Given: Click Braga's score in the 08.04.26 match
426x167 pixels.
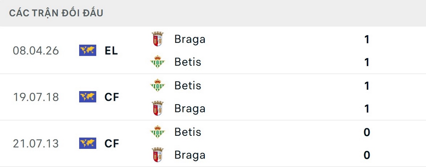Looking at the screenshot, I should 367,39.
